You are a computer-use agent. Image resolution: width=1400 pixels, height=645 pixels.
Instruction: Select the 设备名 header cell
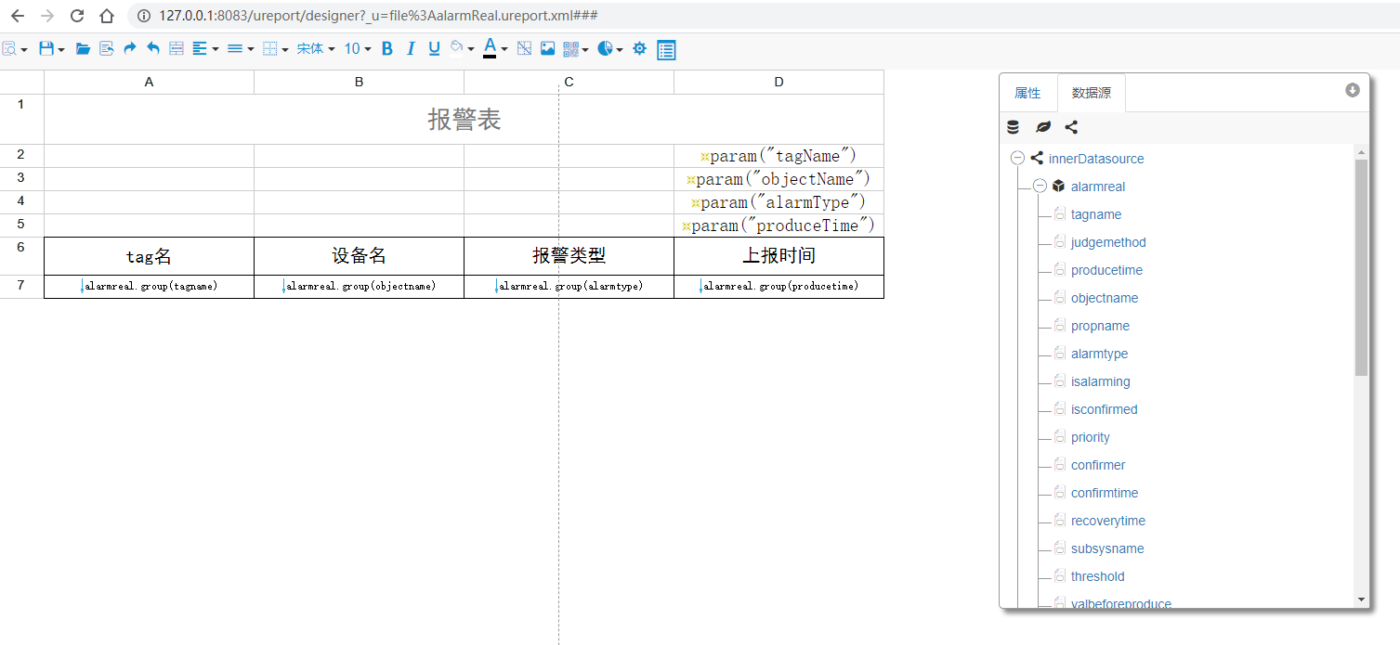[x=359, y=256]
